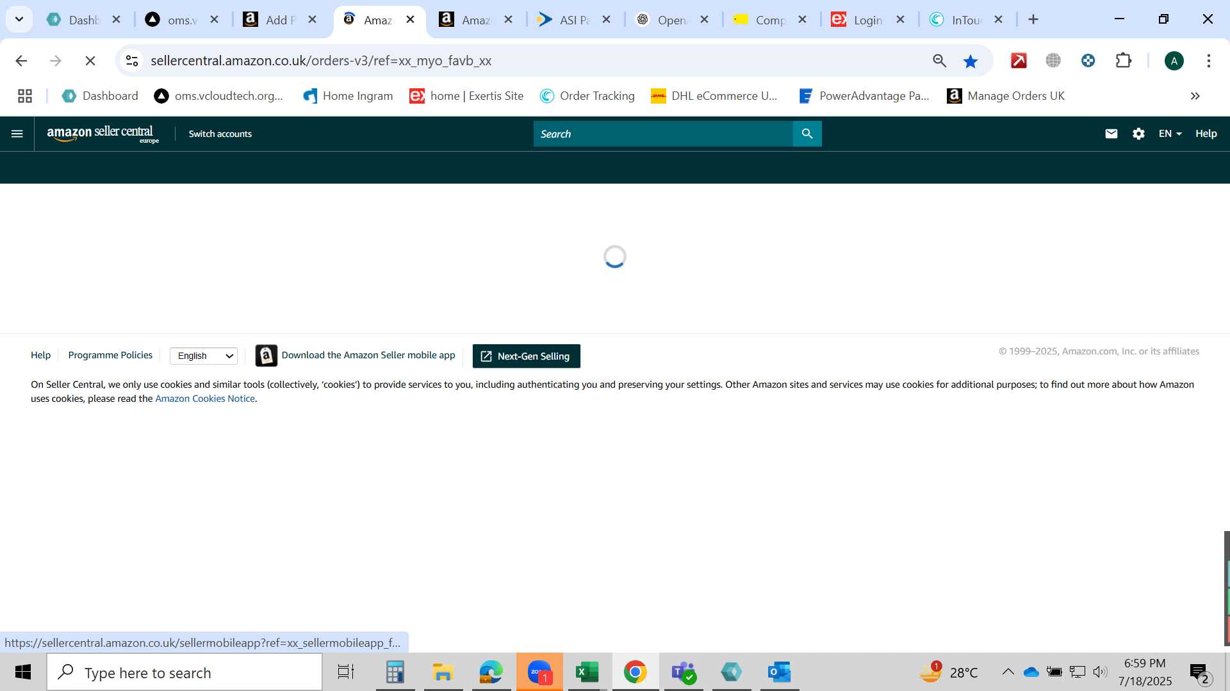The width and height of the screenshot is (1230, 691).
Task: Go back to the previous page
Action: tap(21, 61)
